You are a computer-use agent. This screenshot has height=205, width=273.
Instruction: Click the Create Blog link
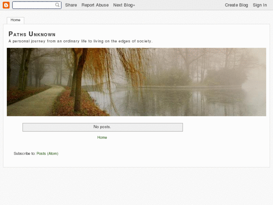coord(236,5)
